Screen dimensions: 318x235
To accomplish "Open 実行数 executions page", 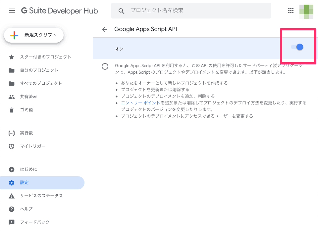I will [26, 133].
